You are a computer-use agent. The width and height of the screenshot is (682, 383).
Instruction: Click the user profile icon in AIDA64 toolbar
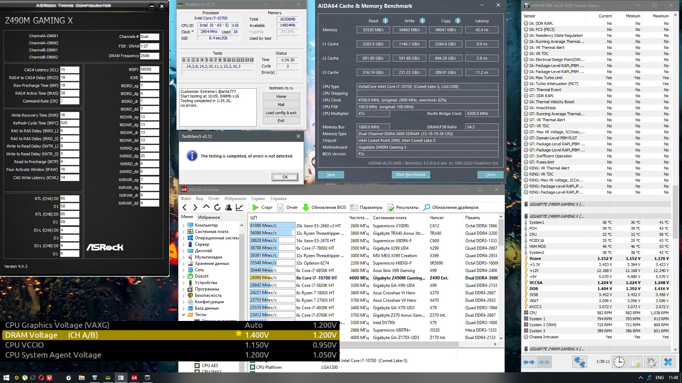[x=228, y=207]
